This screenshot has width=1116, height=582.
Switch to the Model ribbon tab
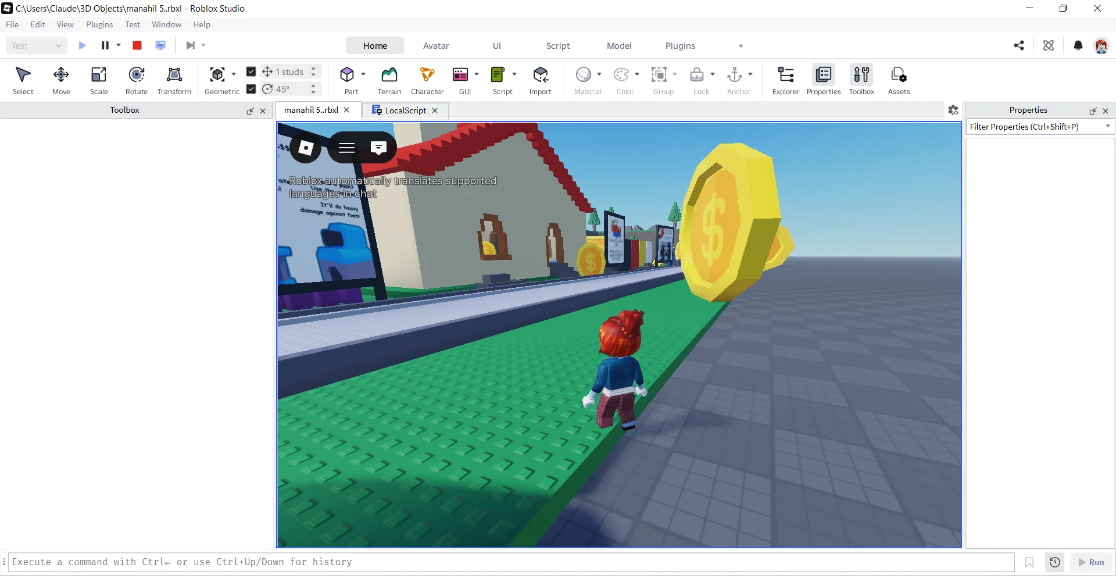[x=619, y=46]
